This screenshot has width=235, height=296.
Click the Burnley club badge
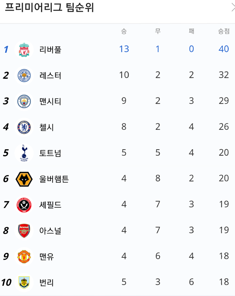pyautogui.click(x=24, y=282)
